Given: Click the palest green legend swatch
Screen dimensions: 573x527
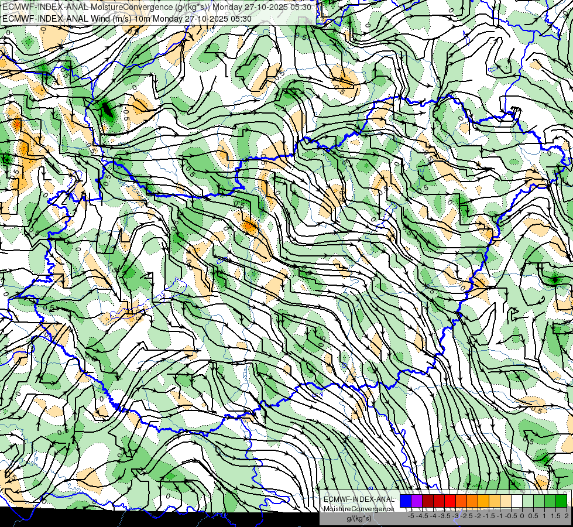Looking at the screenshot, I should pos(528,501).
